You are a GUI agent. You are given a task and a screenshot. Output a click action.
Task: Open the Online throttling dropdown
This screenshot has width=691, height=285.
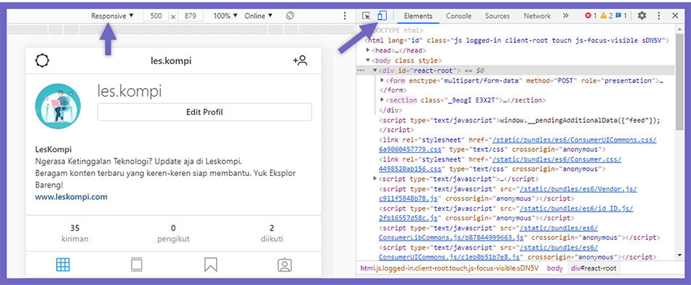click(258, 16)
